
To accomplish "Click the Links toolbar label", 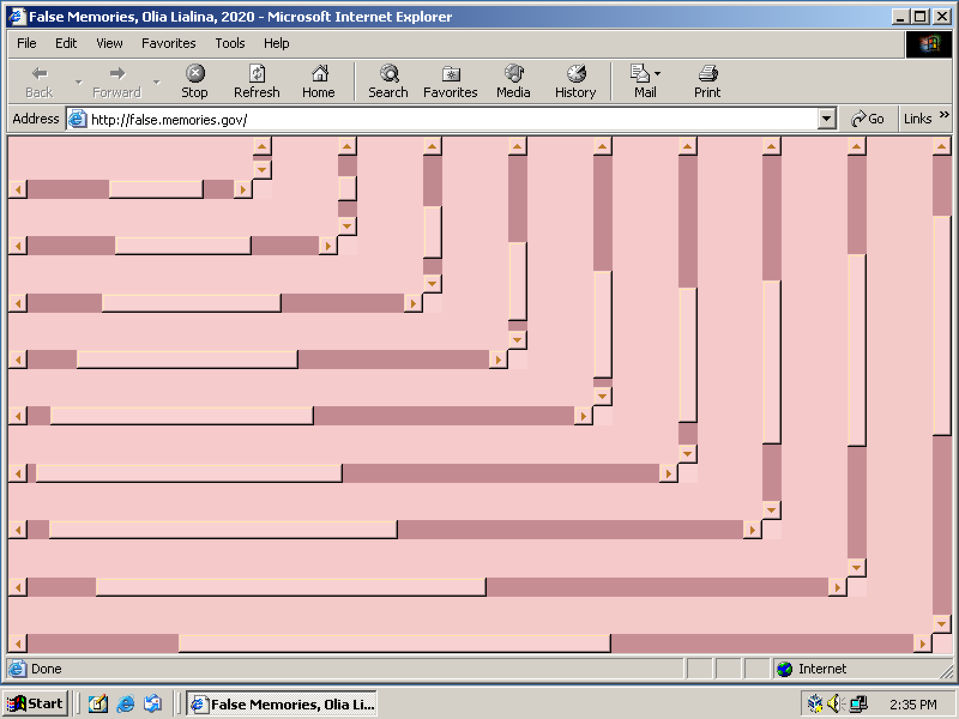I will 918,119.
